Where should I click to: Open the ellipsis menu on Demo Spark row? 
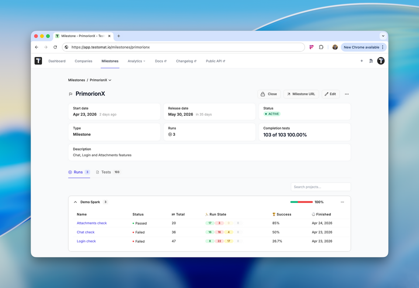click(x=342, y=202)
